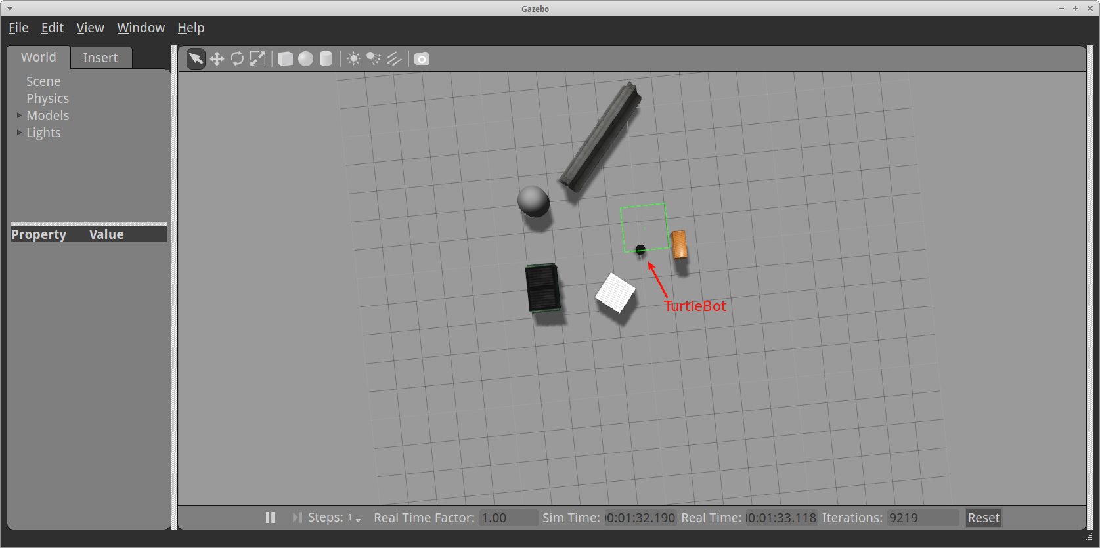The height and width of the screenshot is (548, 1100).
Task: Insert a box shape from the toolbar
Action: click(x=285, y=59)
